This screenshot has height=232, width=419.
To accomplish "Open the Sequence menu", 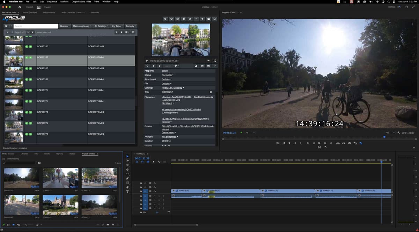I will [x=52, y=2].
